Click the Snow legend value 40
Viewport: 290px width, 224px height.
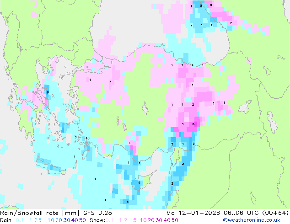pyautogui.click(x=167, y=220)
